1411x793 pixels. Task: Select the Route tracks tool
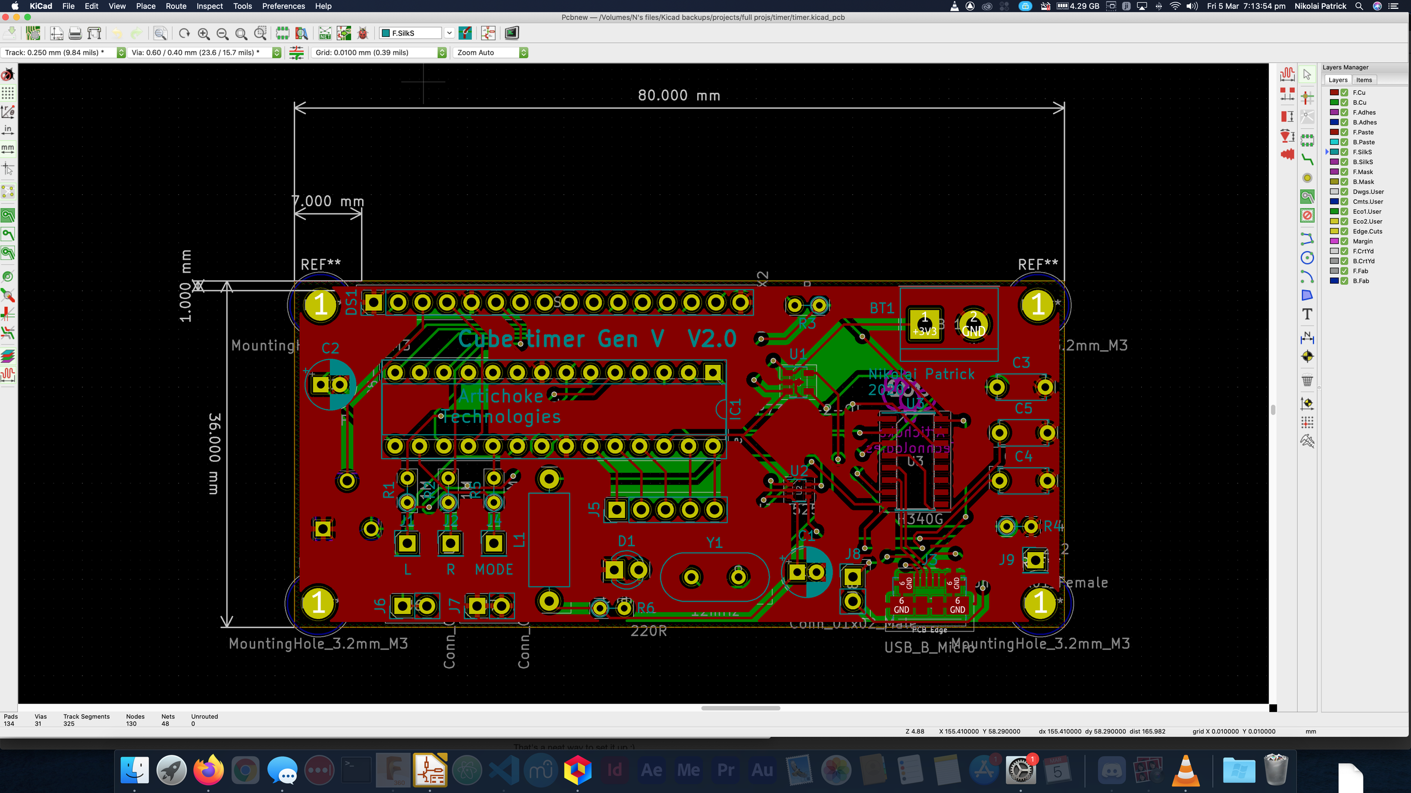coord(1307,159)
